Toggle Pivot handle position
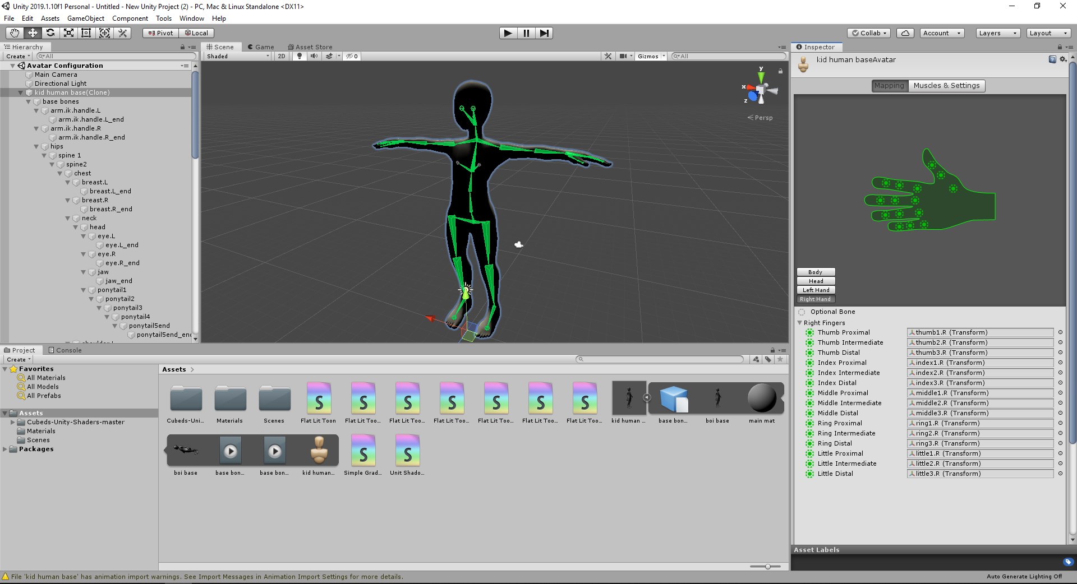 click(160, 33)
